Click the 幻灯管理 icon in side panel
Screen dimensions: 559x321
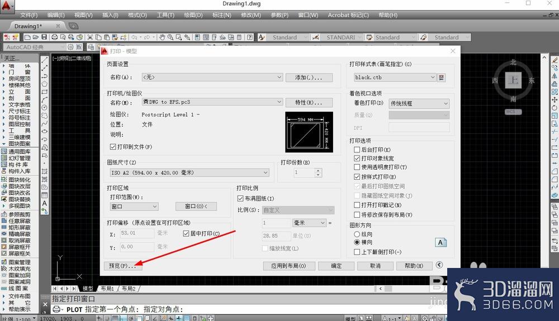4,157
